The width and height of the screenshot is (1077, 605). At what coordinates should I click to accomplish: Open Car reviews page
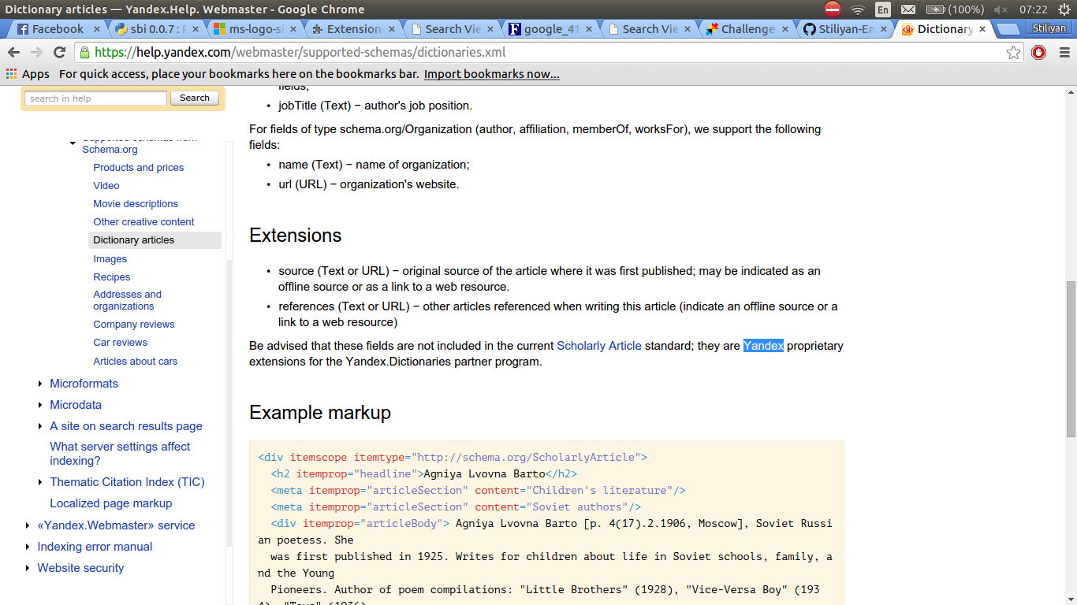pyautogui.click(x=121, y=343)
